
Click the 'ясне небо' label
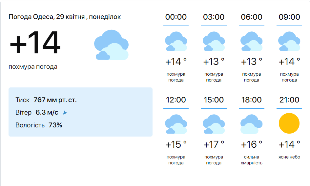(x=289, y=157)
